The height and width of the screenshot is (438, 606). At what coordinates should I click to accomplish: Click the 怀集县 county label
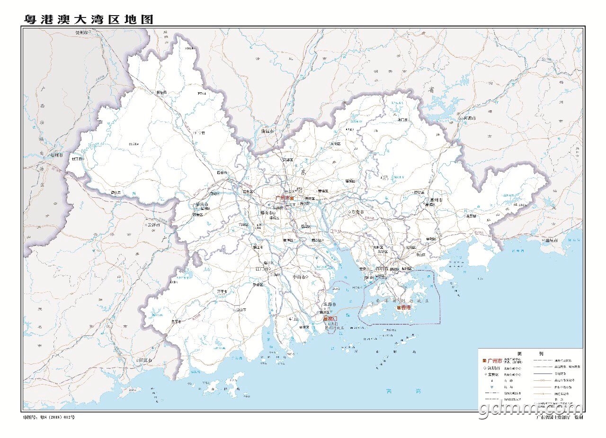[x=162, y=93]
